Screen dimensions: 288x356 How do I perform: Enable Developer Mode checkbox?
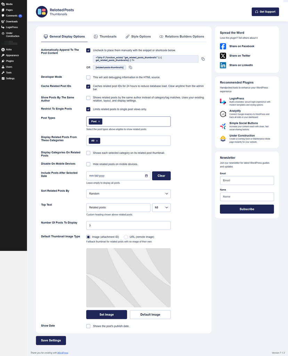click(88, 78)
